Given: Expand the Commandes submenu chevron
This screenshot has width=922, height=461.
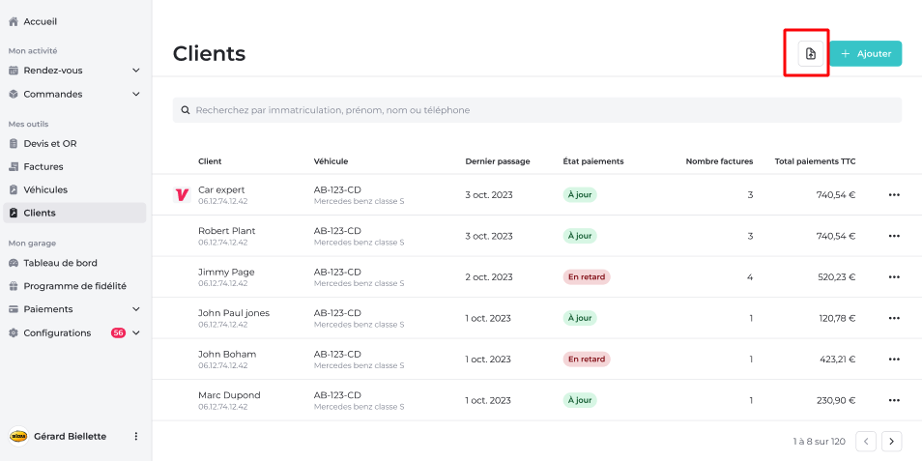Looking at the screenshot, I should point(135,95).
